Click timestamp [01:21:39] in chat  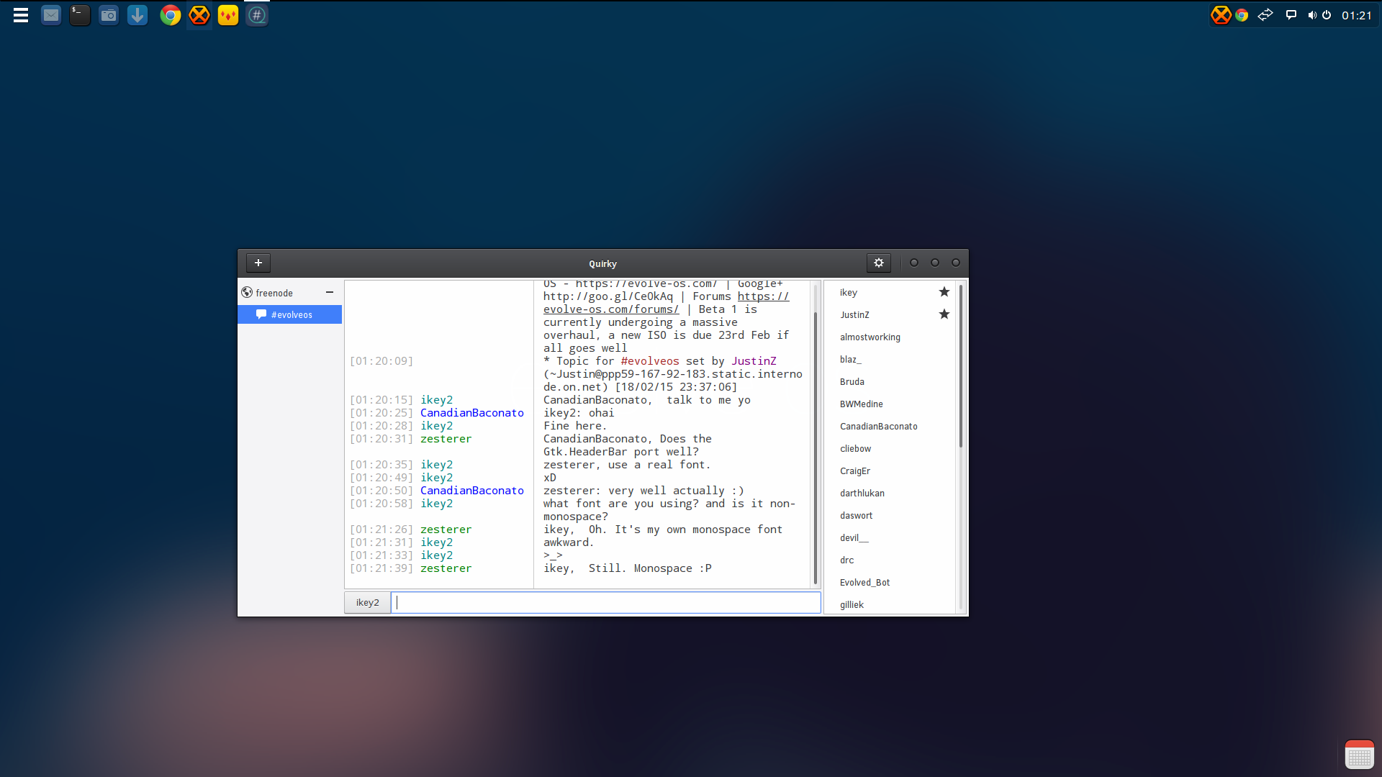(x=381, y=568)
